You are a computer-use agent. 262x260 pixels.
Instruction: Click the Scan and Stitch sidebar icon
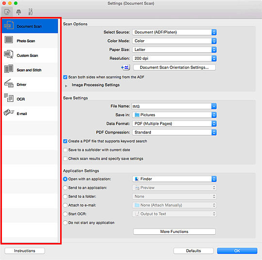point(9,69)
